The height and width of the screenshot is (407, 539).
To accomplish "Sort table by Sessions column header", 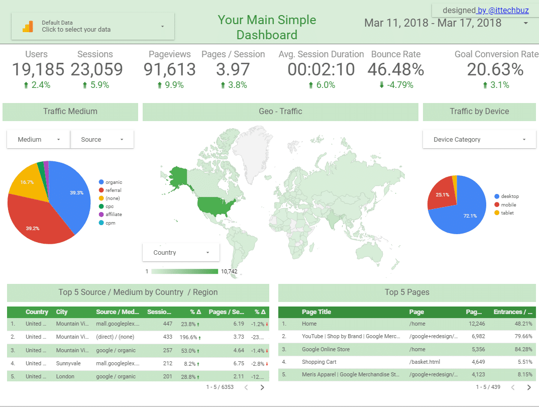I will 159,312.
